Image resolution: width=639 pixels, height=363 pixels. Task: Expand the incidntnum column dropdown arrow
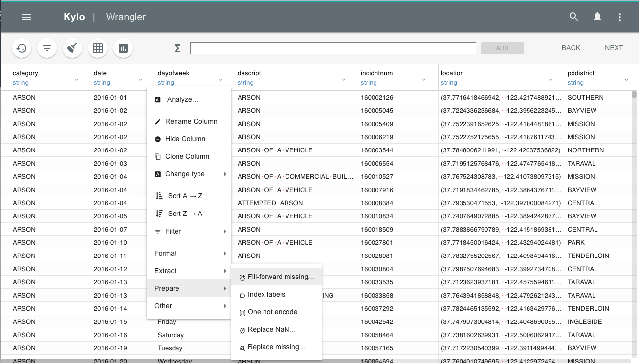tap(424, 79)
